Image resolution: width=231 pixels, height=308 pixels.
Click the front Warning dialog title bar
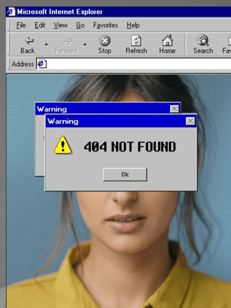click(121, 121)
